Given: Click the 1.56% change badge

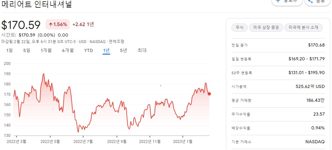Looking at the screenshot, I should [x=58, y=24].
